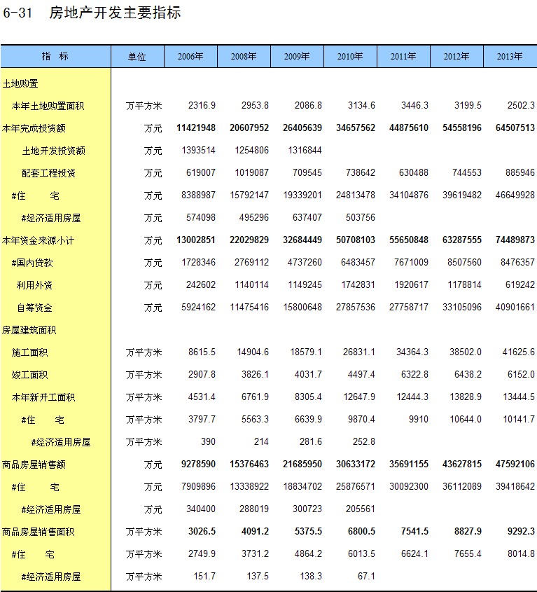Click bold value 74489873

pos(515,240)
